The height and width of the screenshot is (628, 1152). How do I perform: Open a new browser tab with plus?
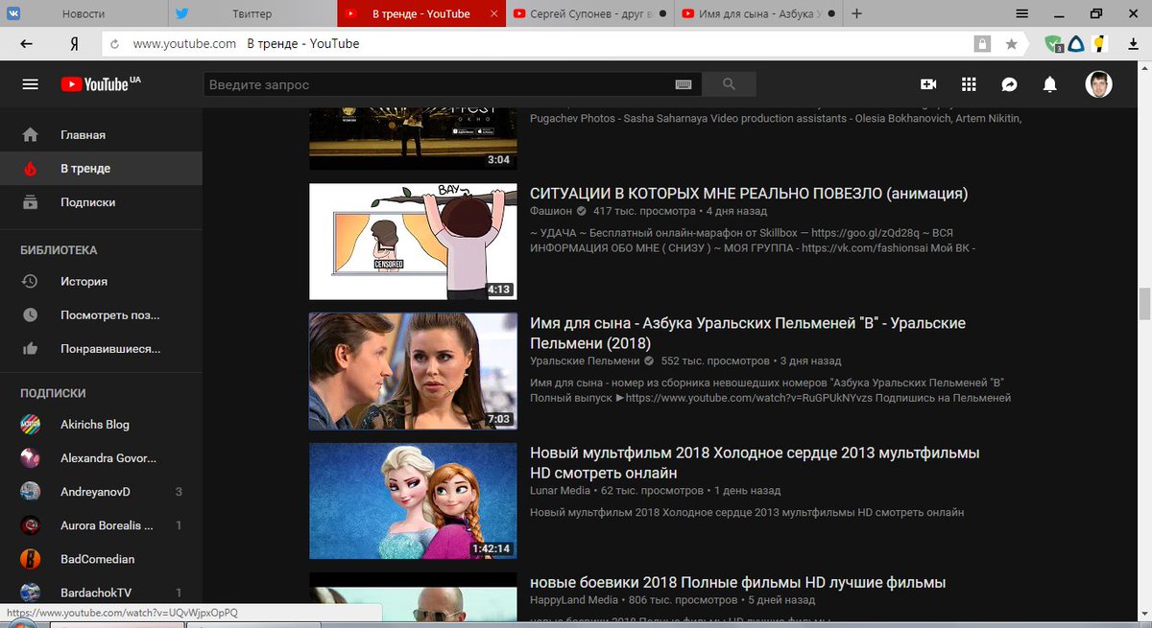(x=856, y=13)
